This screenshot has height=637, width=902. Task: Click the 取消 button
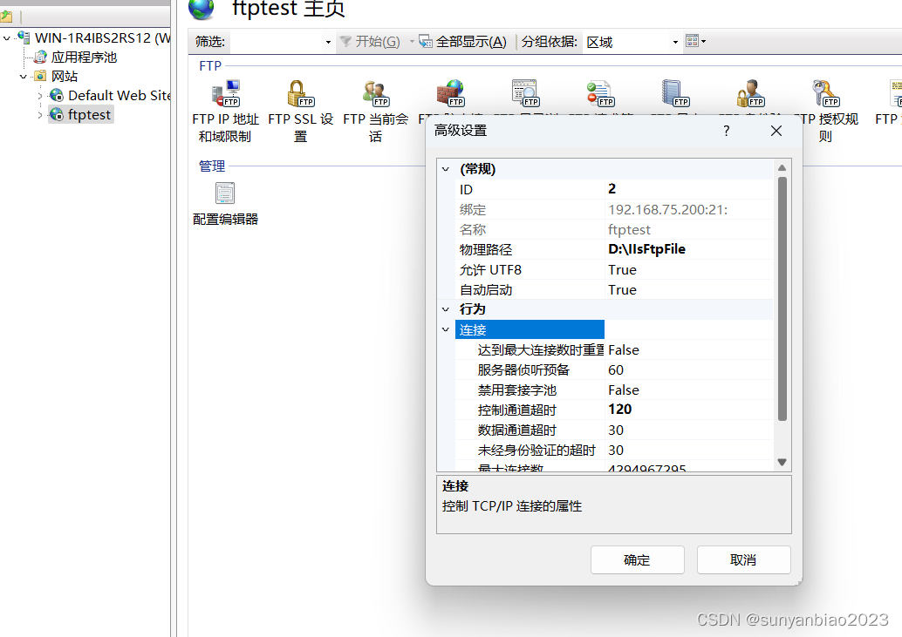pos(743,559)
